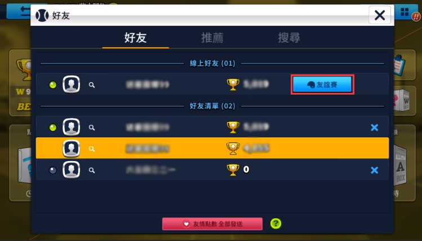Select the 好友 tab

coord(135,38)
